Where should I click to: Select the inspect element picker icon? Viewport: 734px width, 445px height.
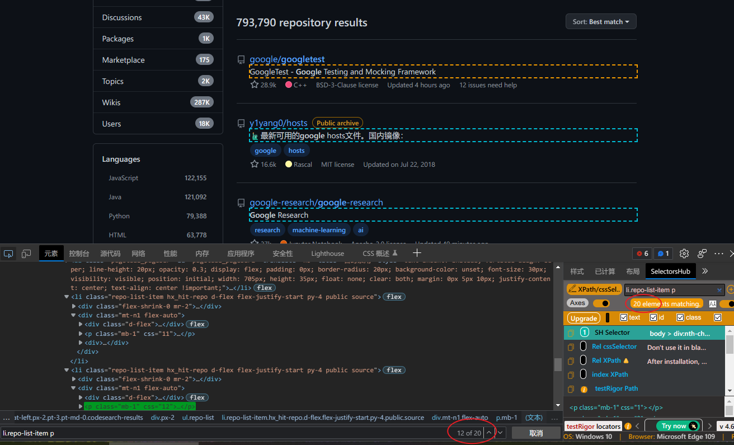click(x=8, y=254)
